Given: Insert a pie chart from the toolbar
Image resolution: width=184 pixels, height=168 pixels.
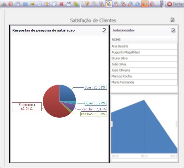Looking at the screenshot, I should [x=11, y=4].
